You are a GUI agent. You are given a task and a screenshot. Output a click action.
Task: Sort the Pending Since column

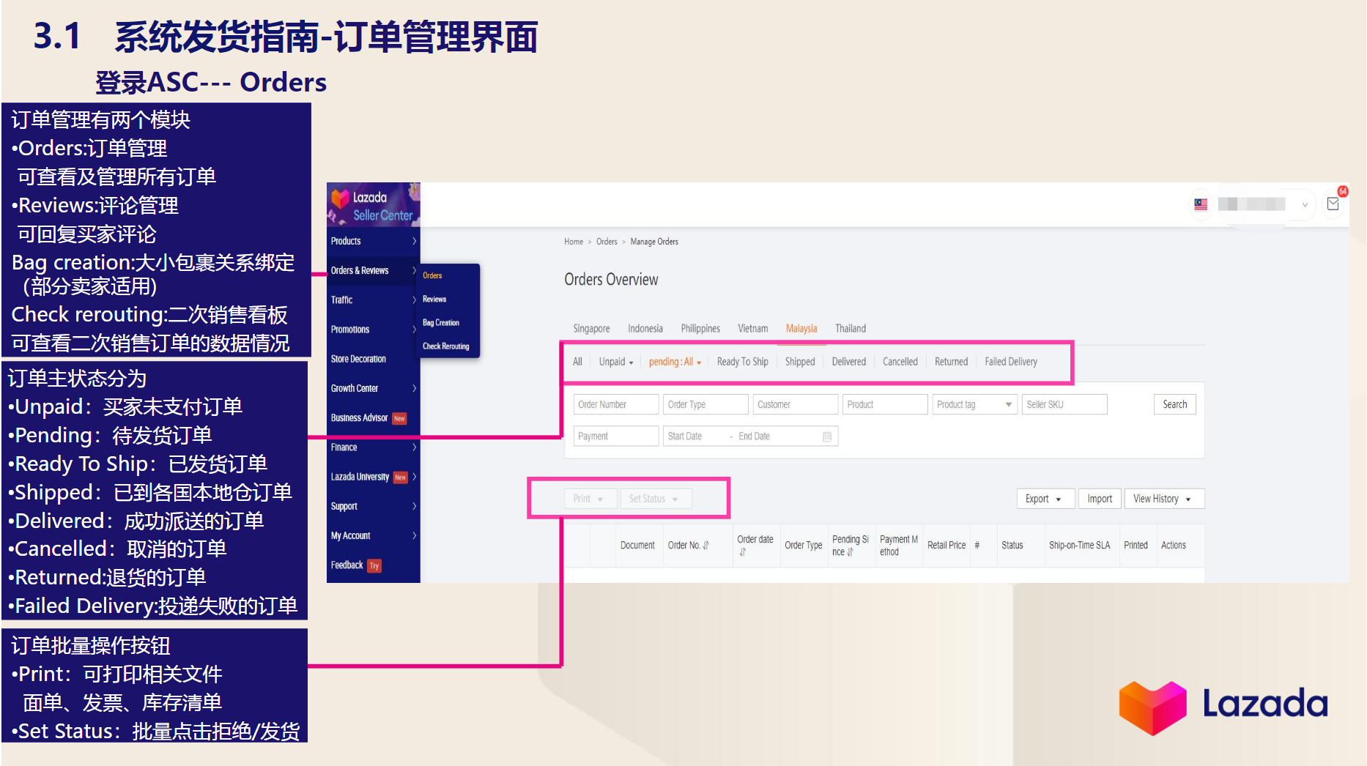850,546
